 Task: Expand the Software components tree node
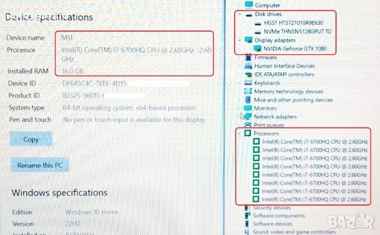coord(239,215)
